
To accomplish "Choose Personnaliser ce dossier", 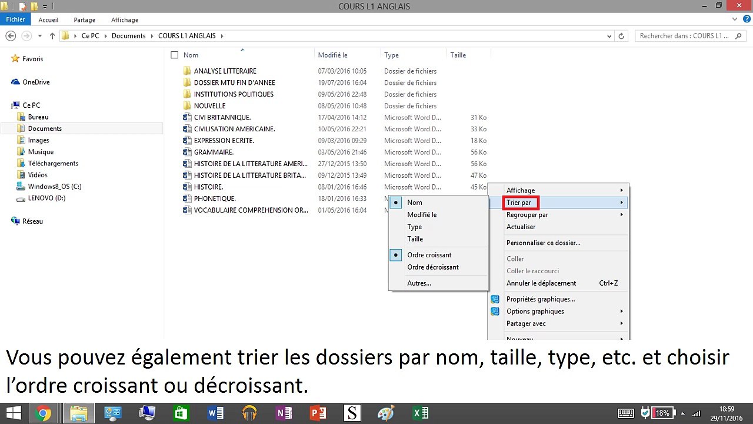I will (x=543, y=243).
